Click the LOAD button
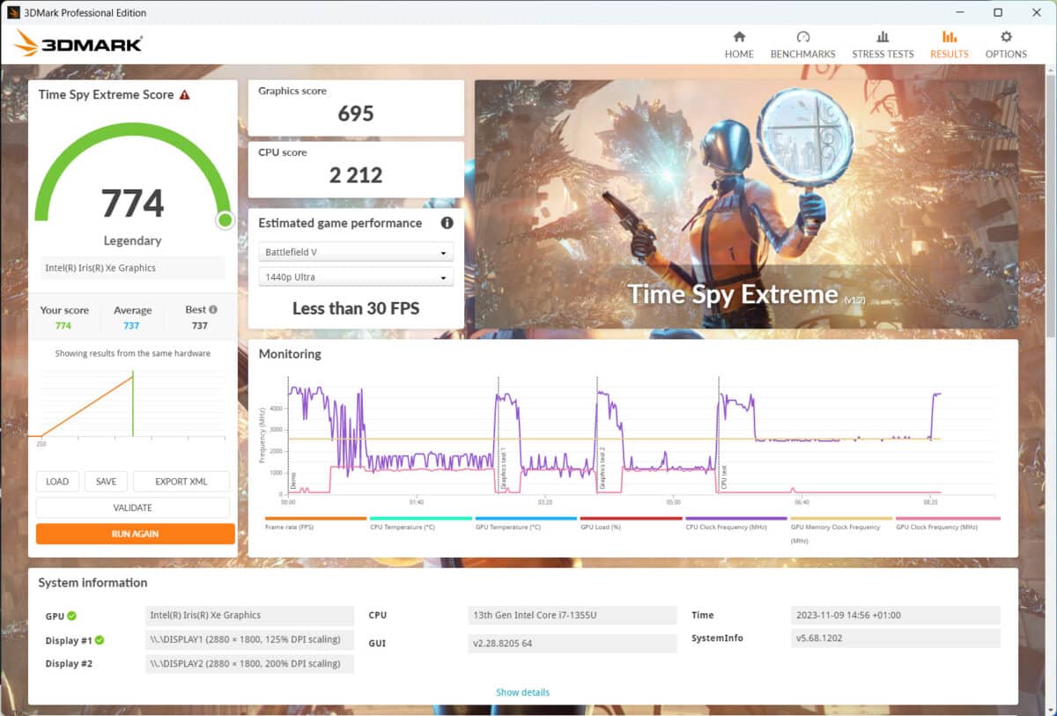Viewport: 1057px width, 716px height. [x=57, y=482]
